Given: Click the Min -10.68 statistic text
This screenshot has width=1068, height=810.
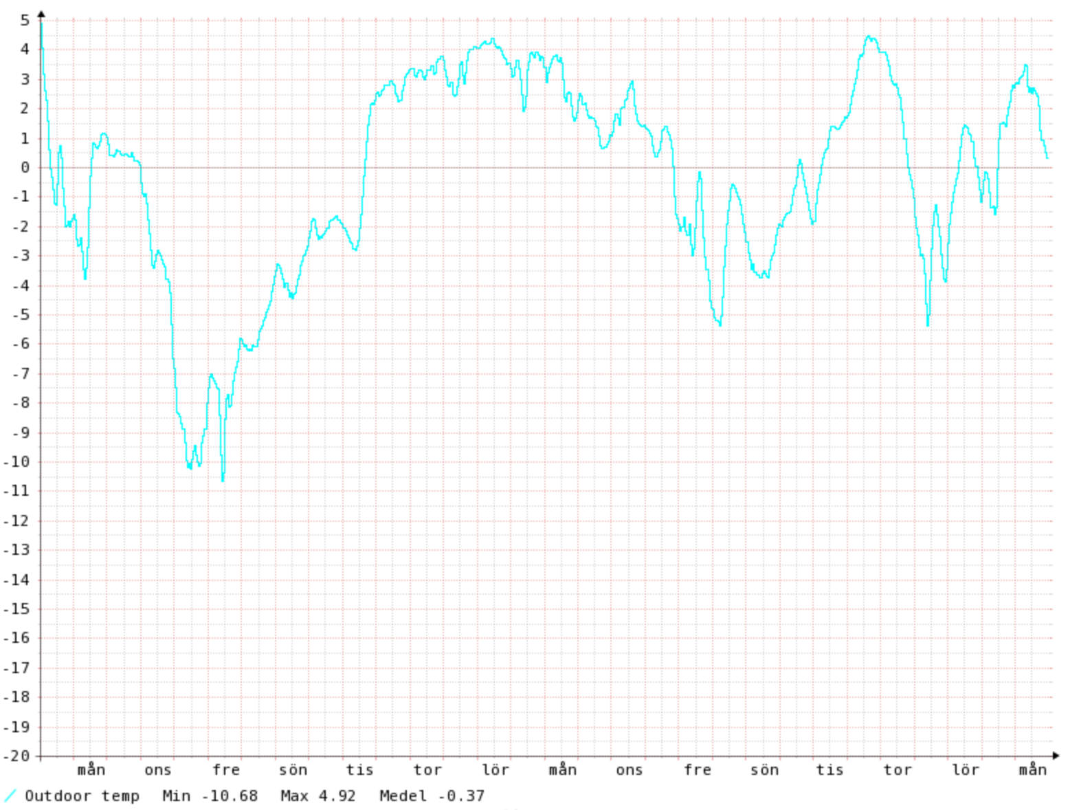Looking at the screenshot, I should (210, 796).
